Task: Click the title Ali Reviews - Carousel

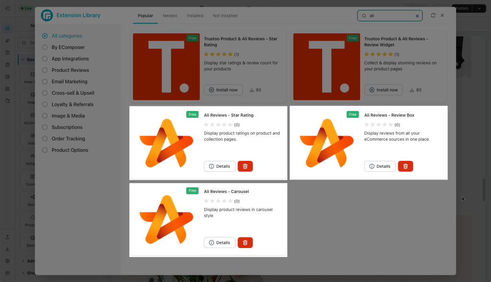Action: [x=226, y=192]
